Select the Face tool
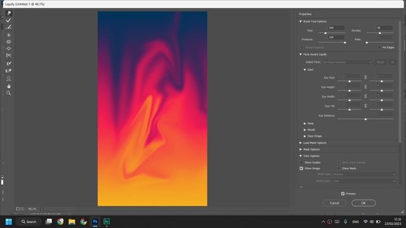This screenshot has height=228, width=406. (8, 79)
